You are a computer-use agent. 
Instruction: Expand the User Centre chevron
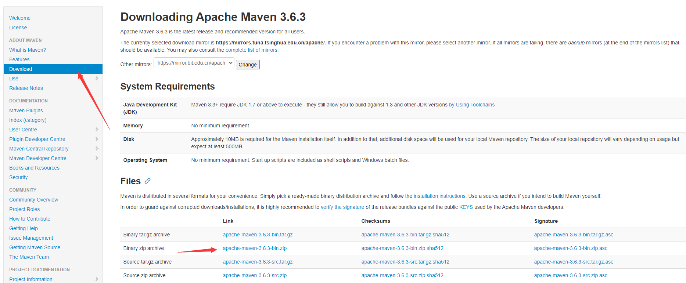click(x=97, y=129)
